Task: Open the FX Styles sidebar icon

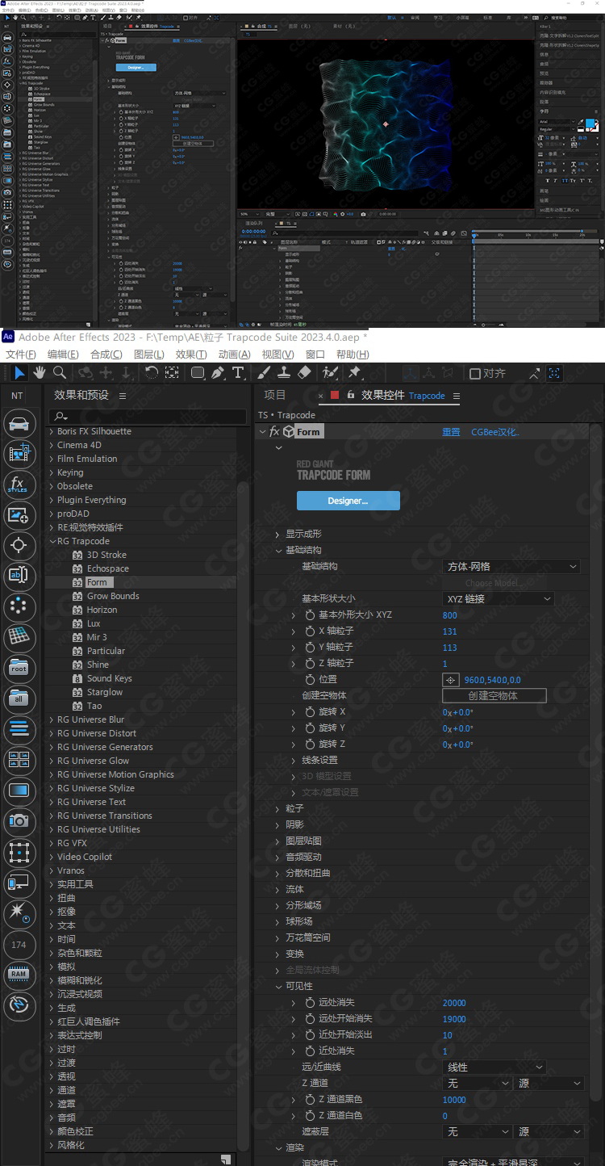Action: 19,484
